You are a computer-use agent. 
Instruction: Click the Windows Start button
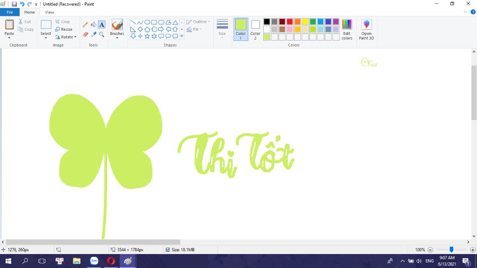coord(8,261)
